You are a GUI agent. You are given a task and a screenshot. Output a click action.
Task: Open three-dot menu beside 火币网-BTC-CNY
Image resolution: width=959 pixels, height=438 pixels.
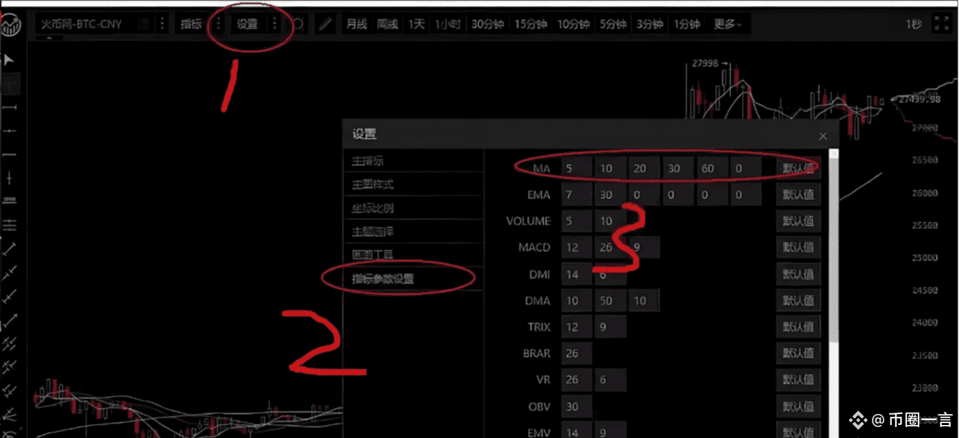(162, 24)
